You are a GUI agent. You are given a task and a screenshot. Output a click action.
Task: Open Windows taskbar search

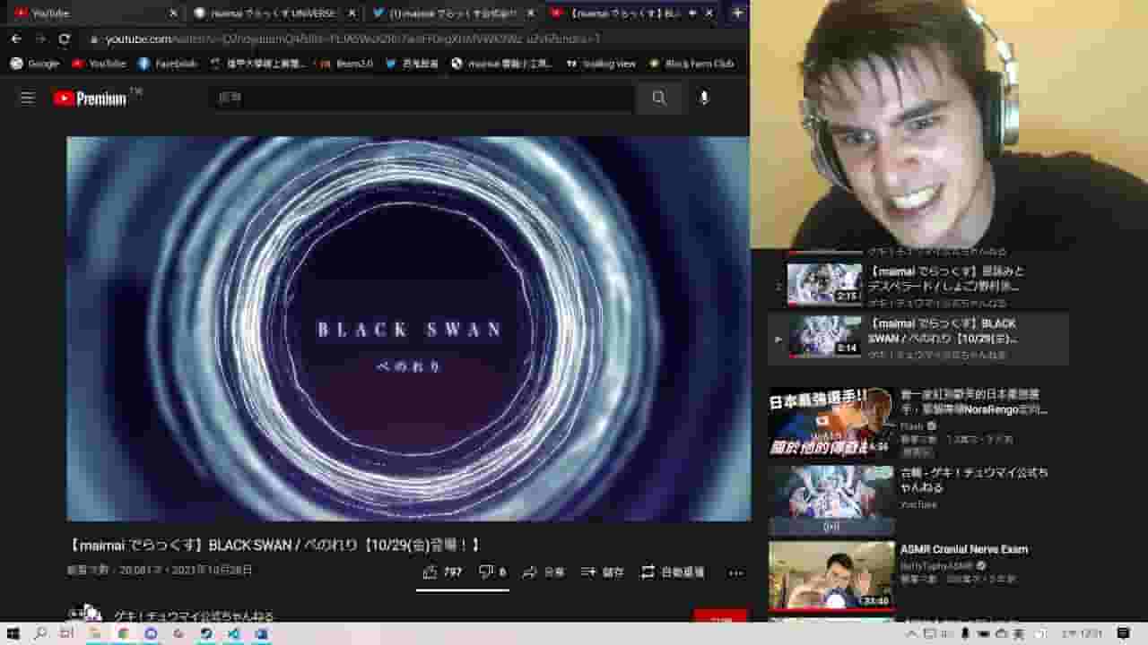tap(40, 633)
